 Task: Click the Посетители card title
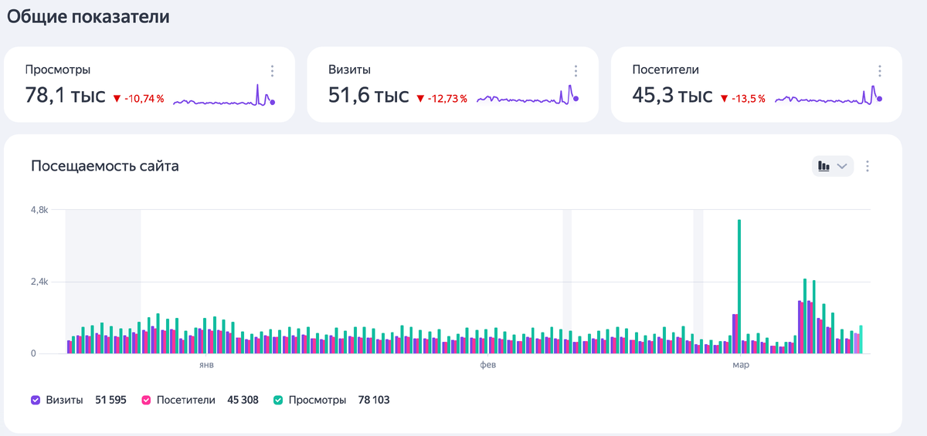coord(665,69)
